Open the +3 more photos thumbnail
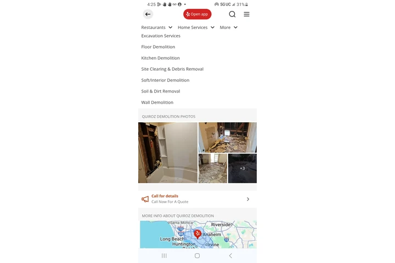Viewport: 395px width, 263px height. [x=242, y=168]
